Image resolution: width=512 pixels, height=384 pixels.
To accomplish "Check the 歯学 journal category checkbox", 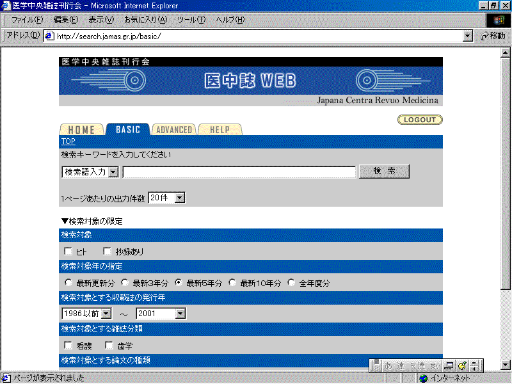I will pos(109,345).
